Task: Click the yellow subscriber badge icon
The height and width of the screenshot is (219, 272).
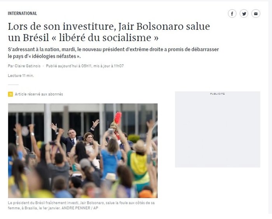Action: (10, 94)
